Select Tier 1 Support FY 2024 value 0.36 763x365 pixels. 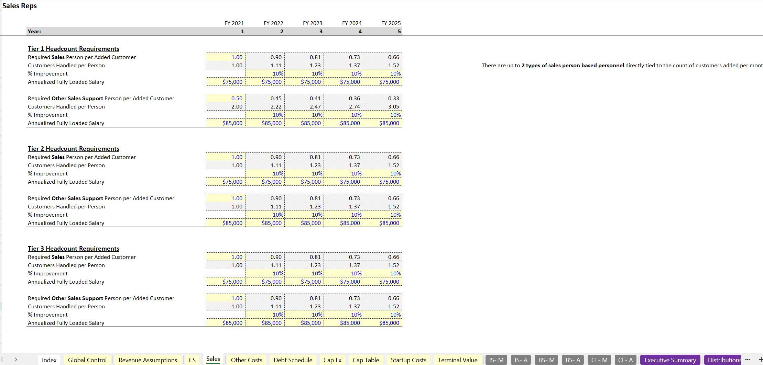click(x=343, y=98)
